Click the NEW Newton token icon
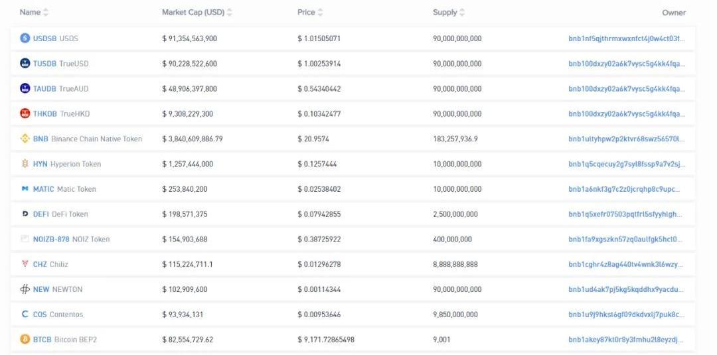Viewport: 717px width, 355px height. coord(25,289)
